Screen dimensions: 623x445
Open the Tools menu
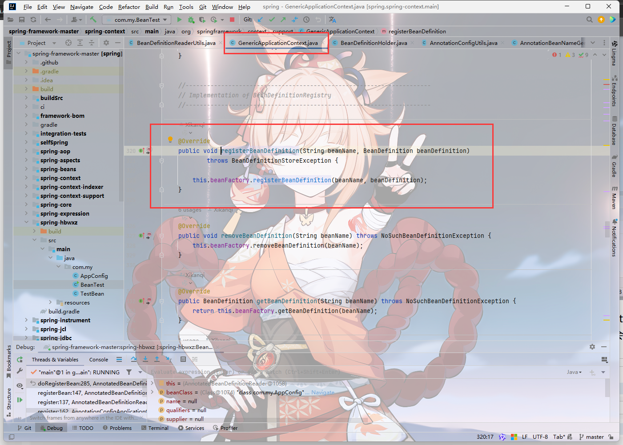(186, 7)
